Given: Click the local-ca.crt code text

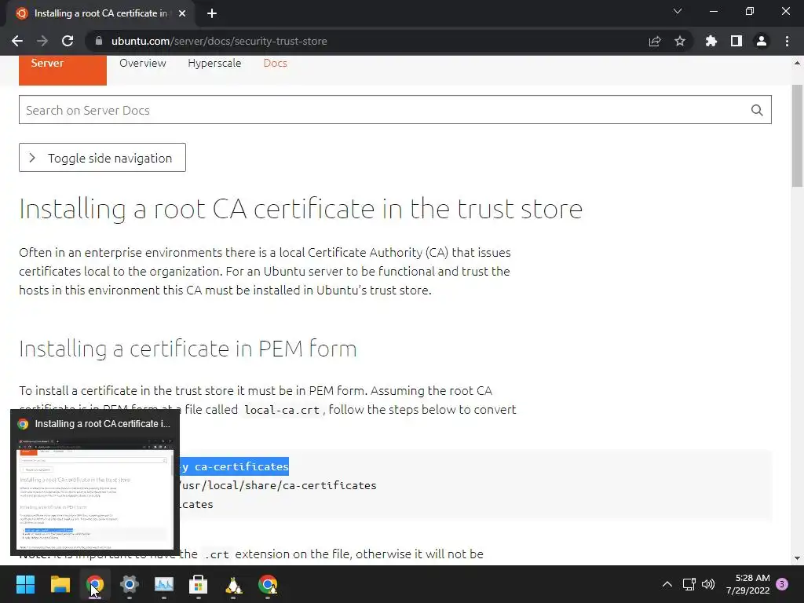Looking at the screenshot, I should [282, 410].
